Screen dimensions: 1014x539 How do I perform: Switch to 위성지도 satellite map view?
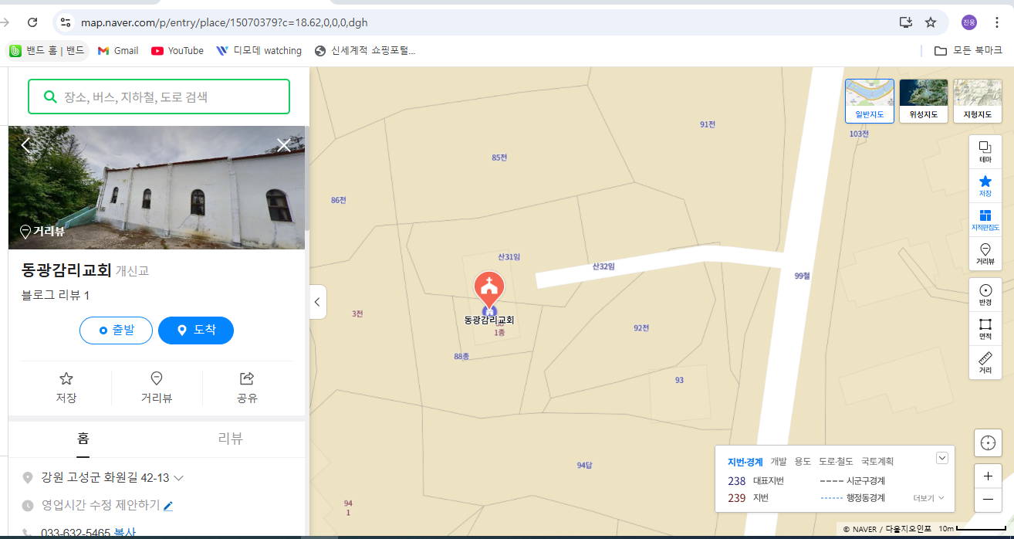(924, 101)
